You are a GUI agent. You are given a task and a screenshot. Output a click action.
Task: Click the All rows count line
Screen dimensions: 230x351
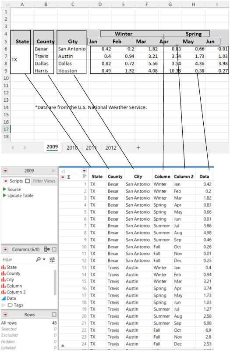point(29,323)
